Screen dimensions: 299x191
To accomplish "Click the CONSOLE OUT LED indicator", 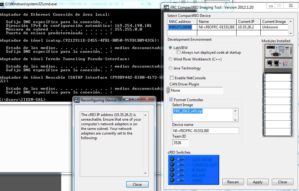I will pos(173,164).
